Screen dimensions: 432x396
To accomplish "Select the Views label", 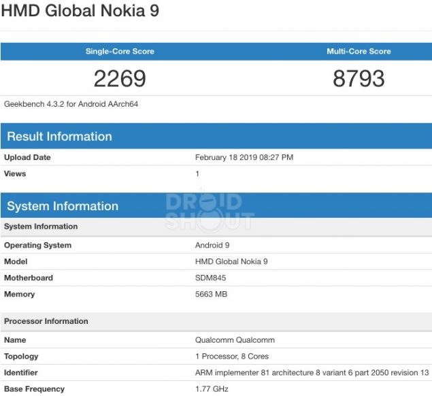I will [x=15, y=174].
